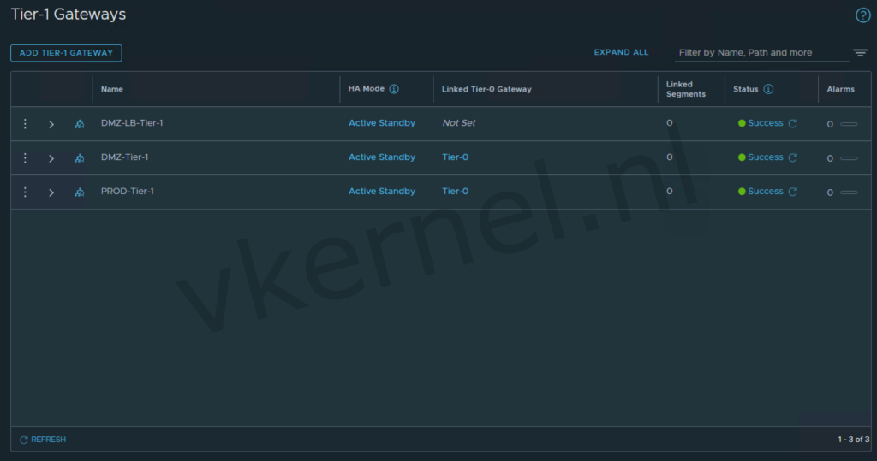Open the help icon at top right

click(862, 15)
